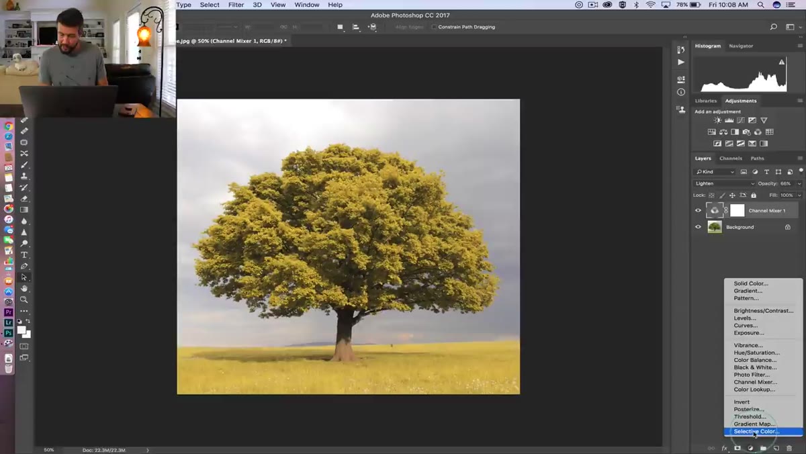This screenshot has height=454, width=806.
Task: Open Google Chrome from the Dock
Action: (9, 126)
